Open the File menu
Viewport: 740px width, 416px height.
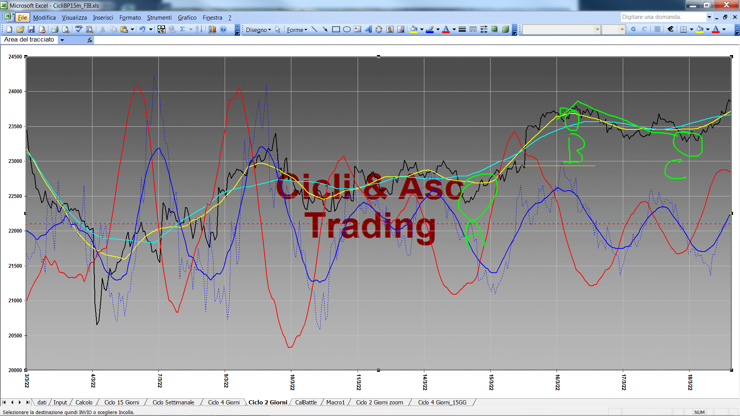[x=22, y=18]
